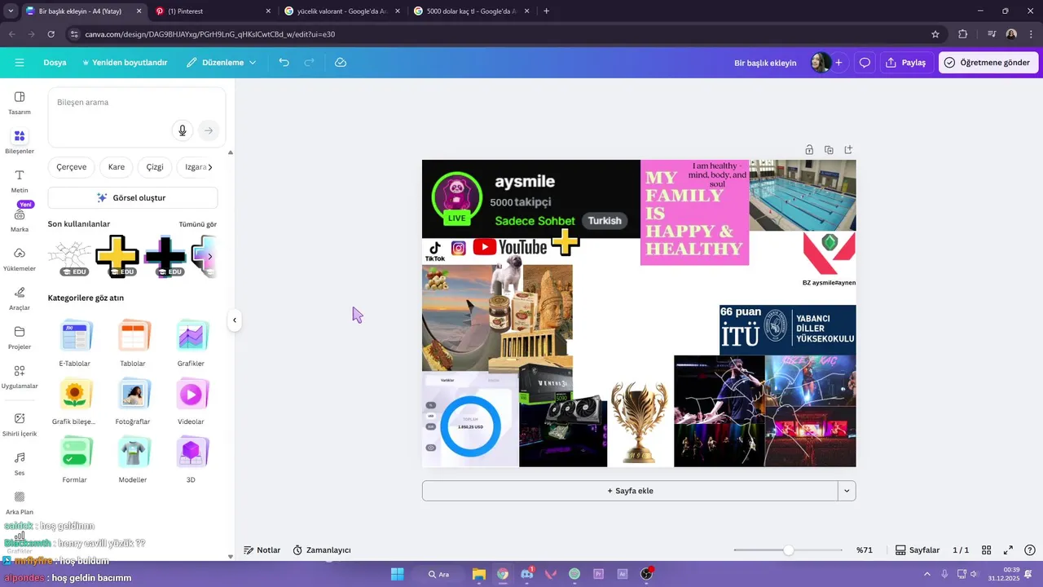Screen dimensions: 1043x587
Task: Duplicate the page with copy icon
Action: click(x=829, y=150)
